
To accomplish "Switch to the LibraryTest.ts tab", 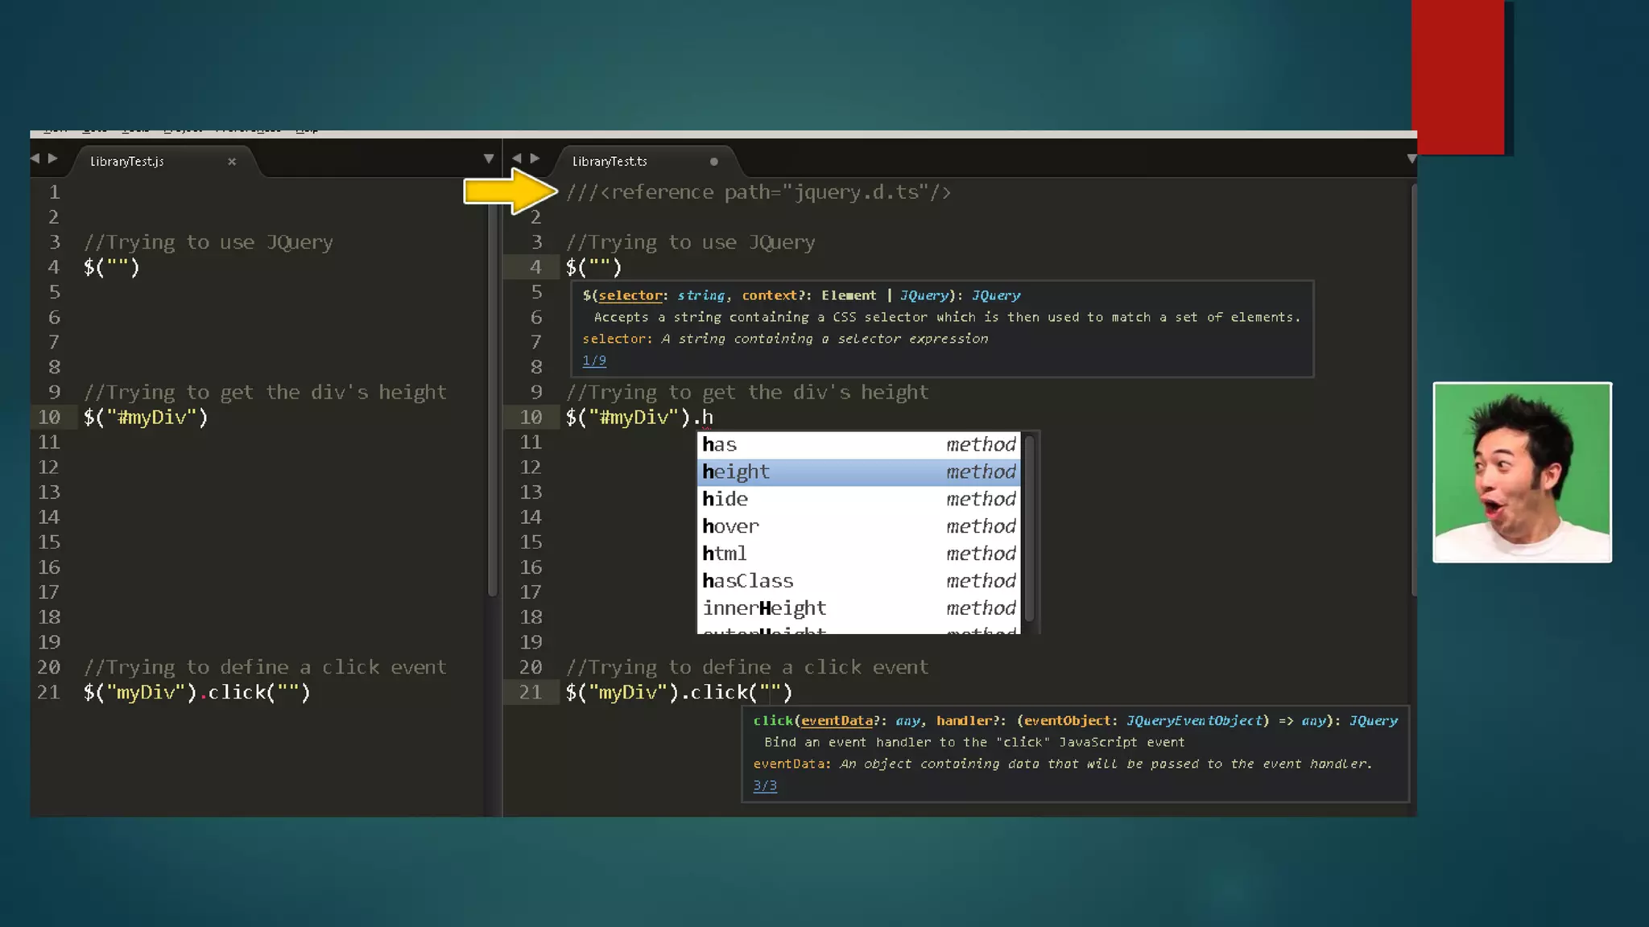I will point(610,162).
